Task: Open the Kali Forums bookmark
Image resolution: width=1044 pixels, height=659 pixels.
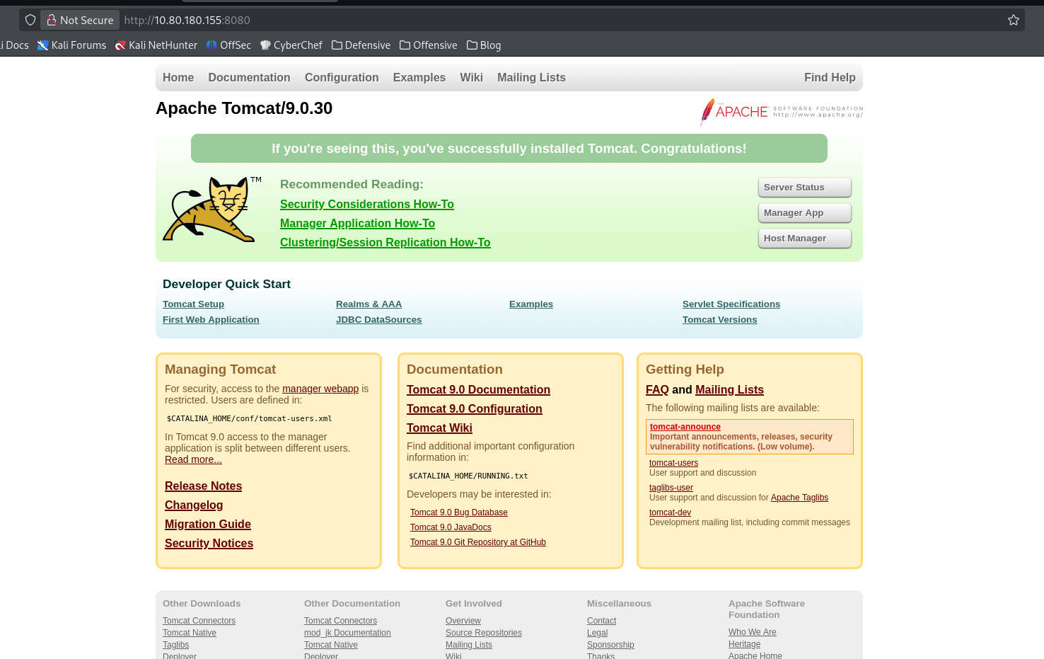Action: tap(71, 45)
